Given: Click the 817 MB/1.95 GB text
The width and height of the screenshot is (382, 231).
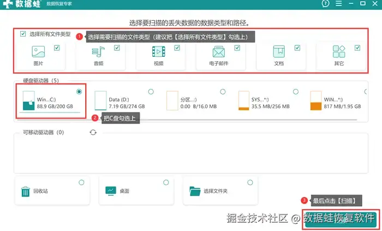Looking at the screenshot, I should [x=342, y=106].
